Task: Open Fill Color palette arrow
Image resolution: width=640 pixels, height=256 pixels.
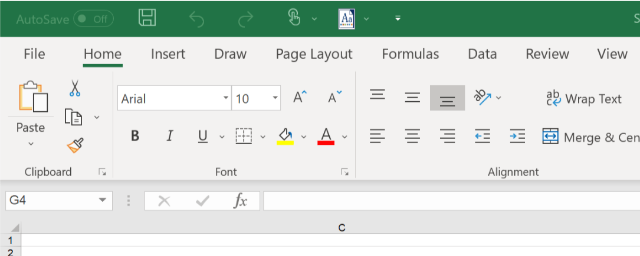Action: [x=304, y=137]
